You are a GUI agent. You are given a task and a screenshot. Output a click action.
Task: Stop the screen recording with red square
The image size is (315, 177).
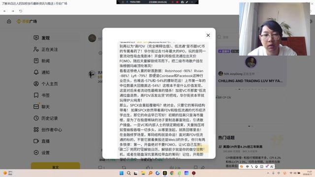tap(177, 2)
